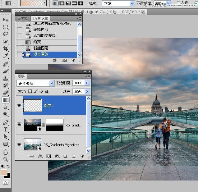Create new snapshot with History camera icon

(64, 60)
